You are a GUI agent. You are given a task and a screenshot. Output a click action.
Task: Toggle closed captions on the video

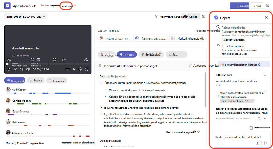click(x=67, y=69)
